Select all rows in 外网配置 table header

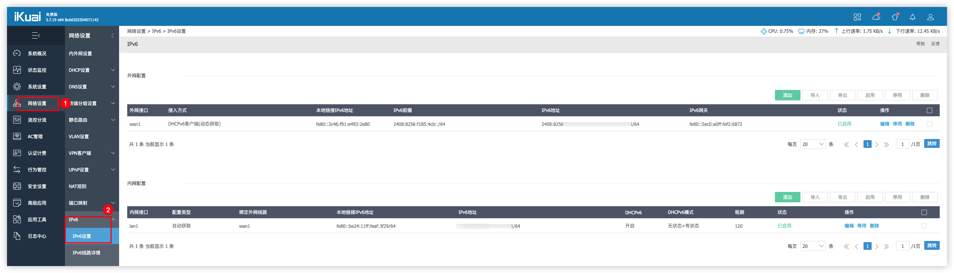930,110
